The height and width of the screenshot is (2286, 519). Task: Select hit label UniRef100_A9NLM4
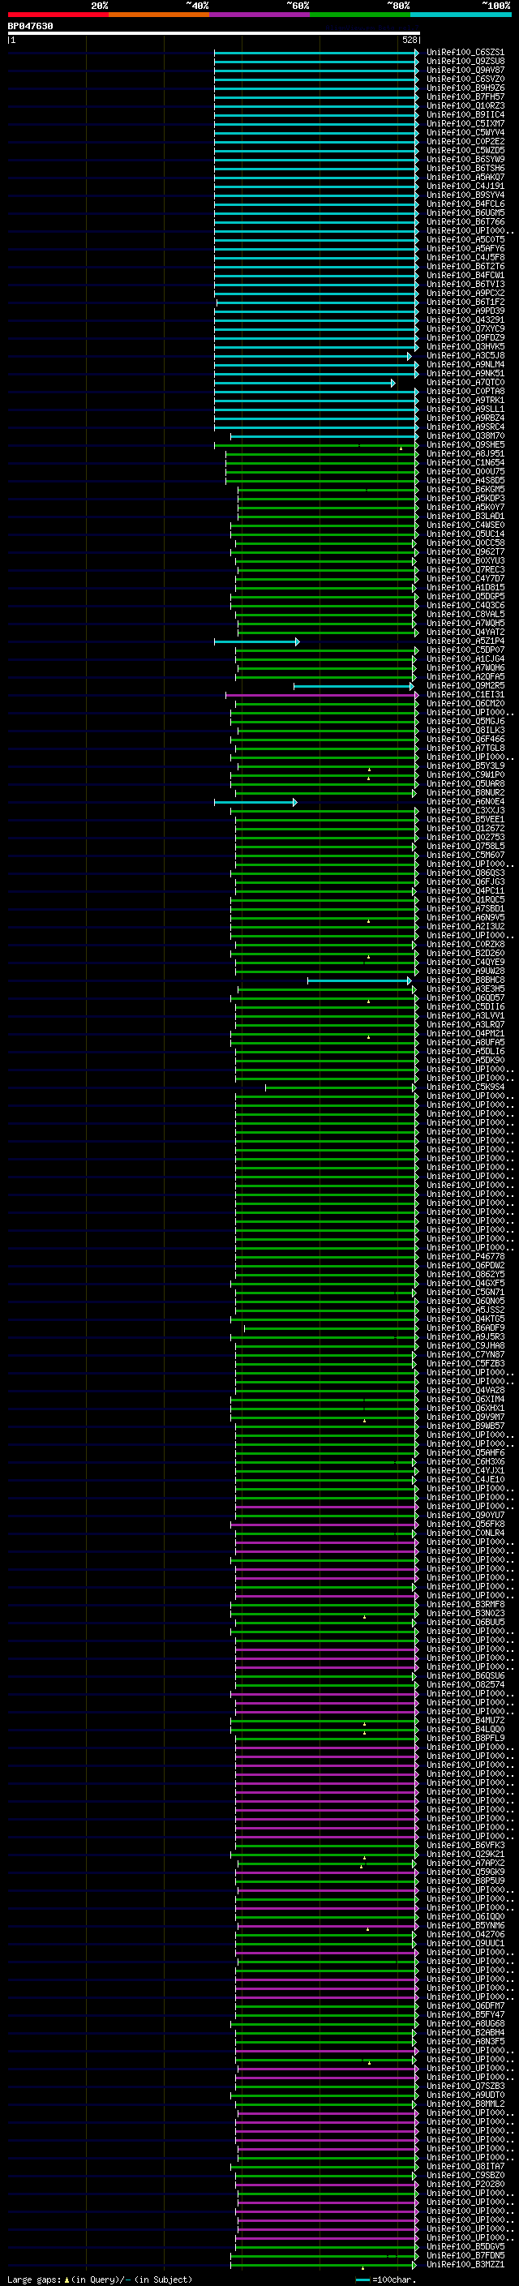[465, 365]
